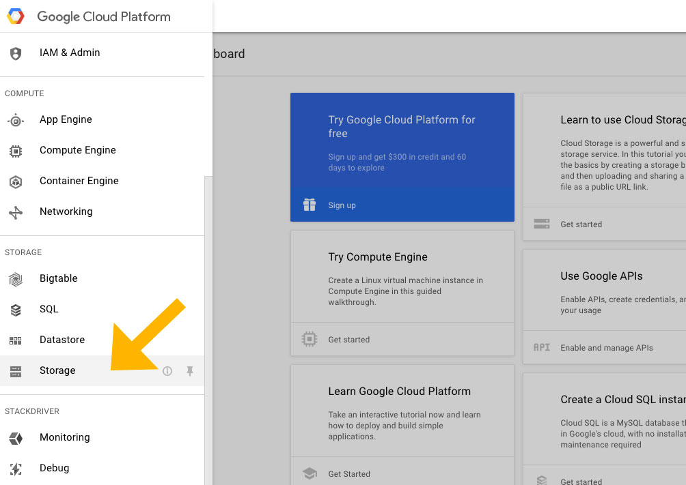
Task: Click the Use Google APIs card heading
Action: pos(601,276)
